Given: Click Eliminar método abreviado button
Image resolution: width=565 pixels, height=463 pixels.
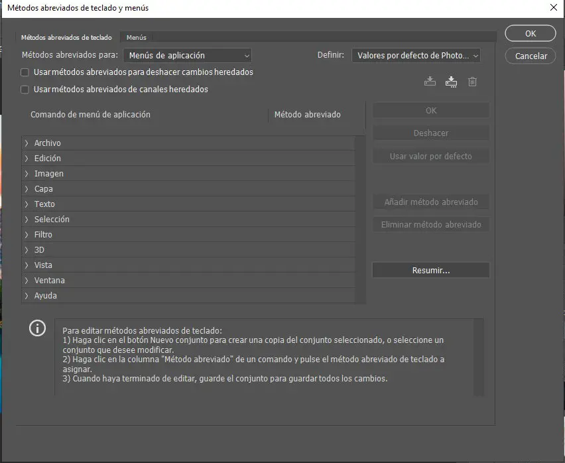Looking at the screenshot, I should (431, 225).
